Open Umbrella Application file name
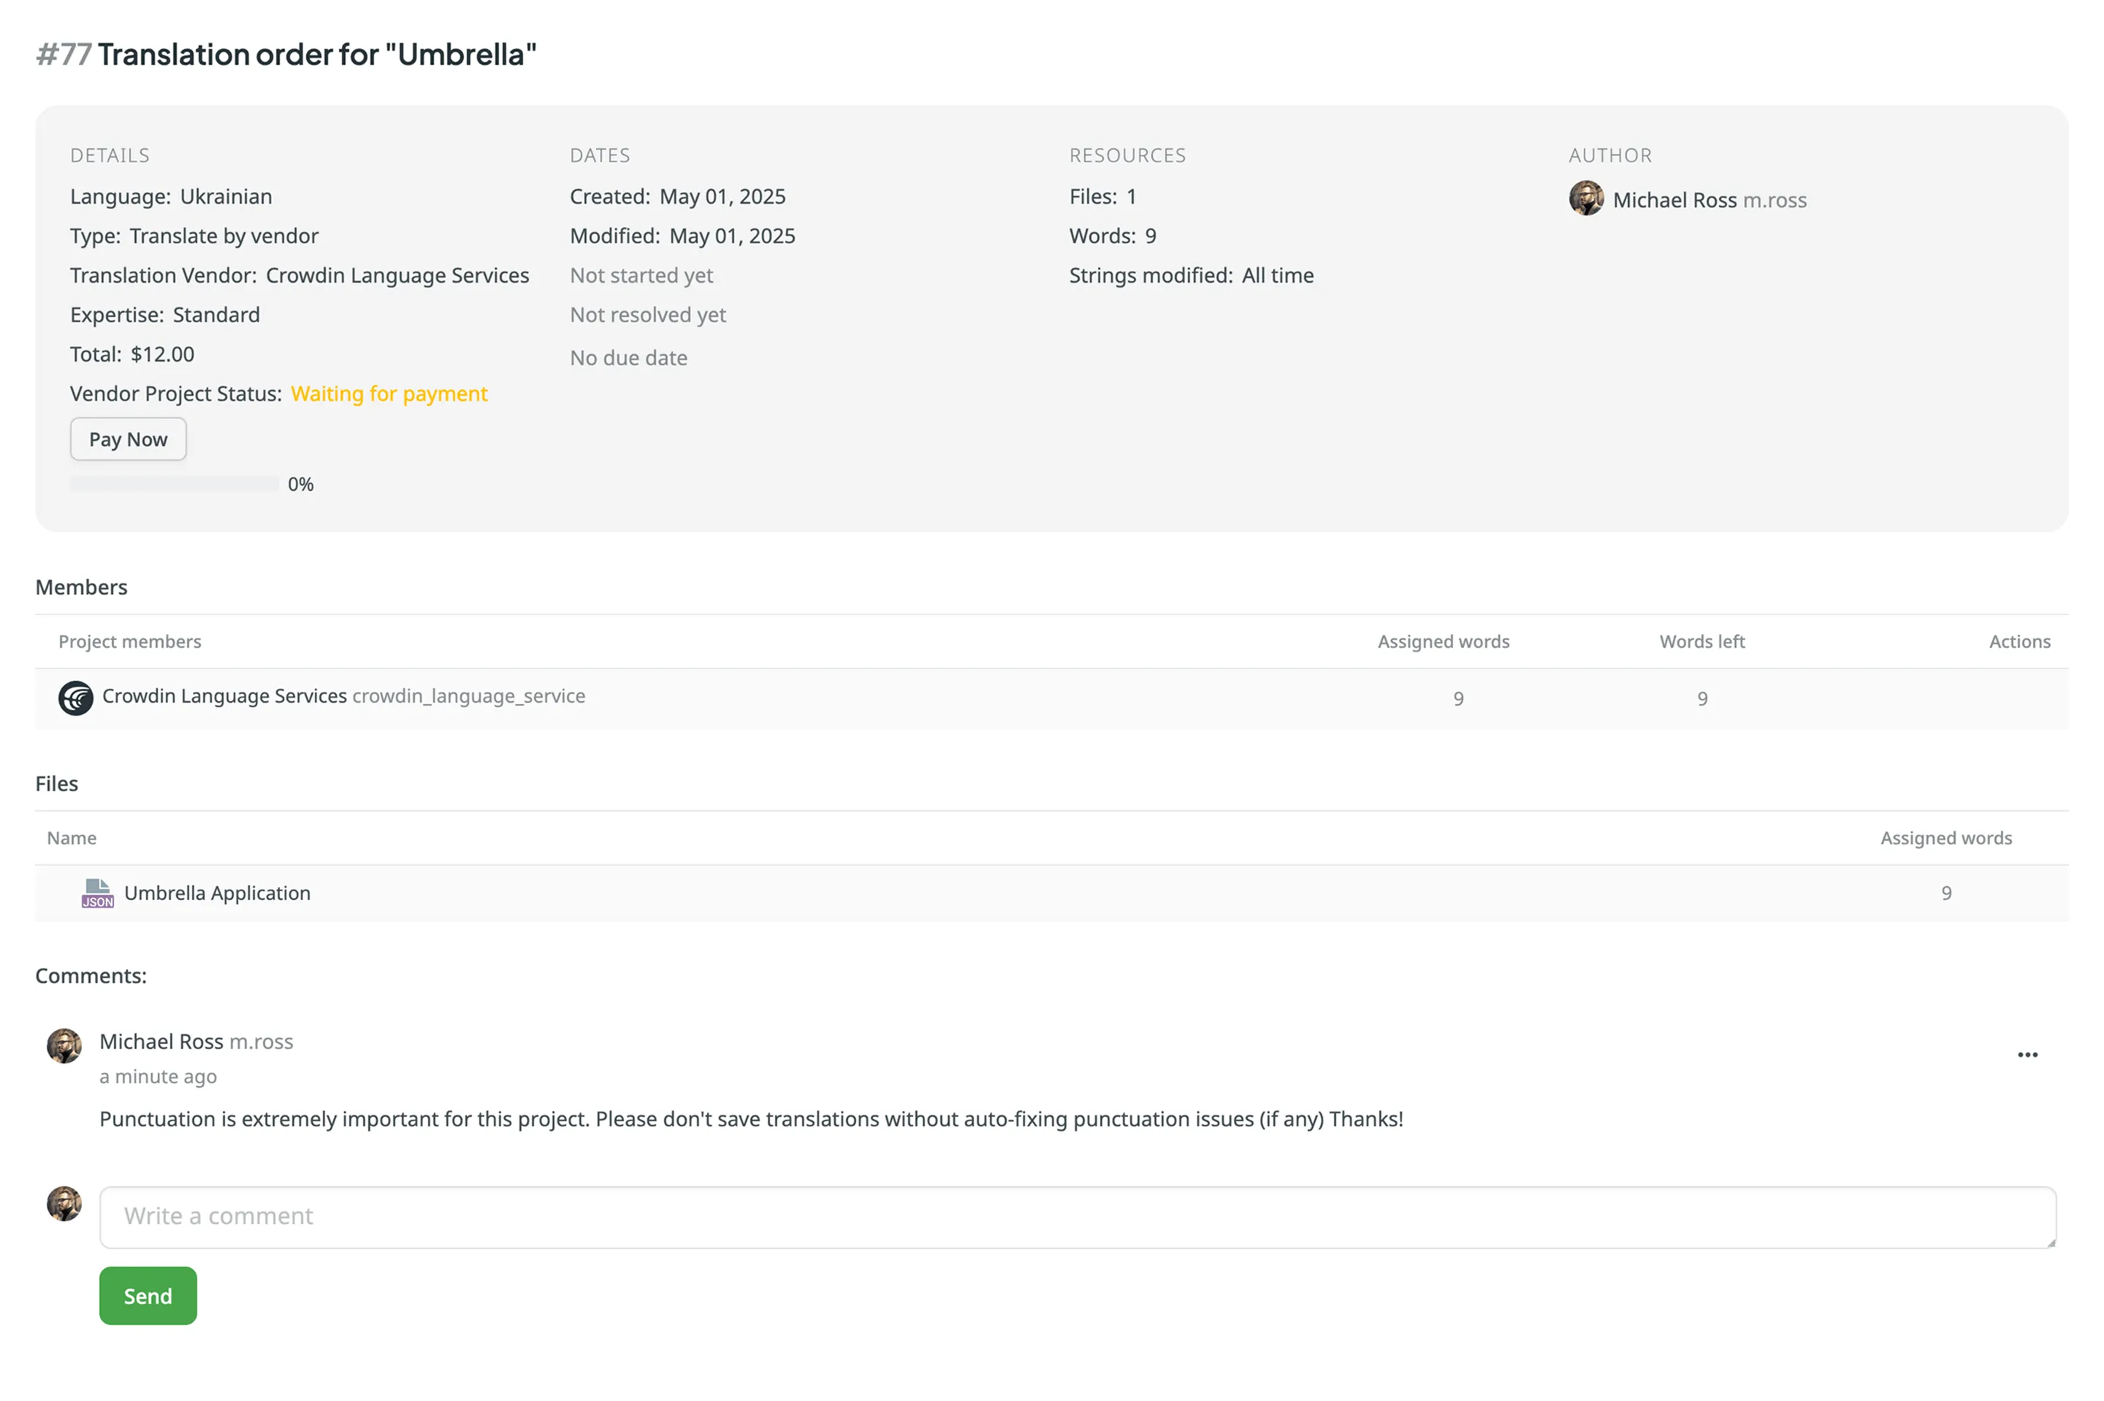Image resolution: width=2104 pixels, height=1401 pixels. (x=217, y=893)
